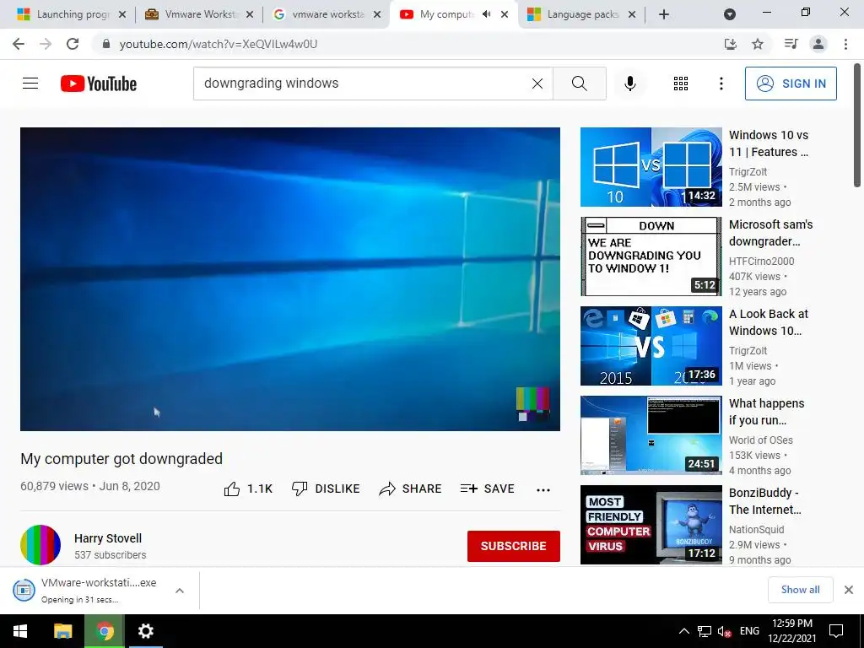Image resolution: width=864 pixels, height=648 pixels.
Task: Open Settings gear on taskbar
Action: [x=145, y=631]
